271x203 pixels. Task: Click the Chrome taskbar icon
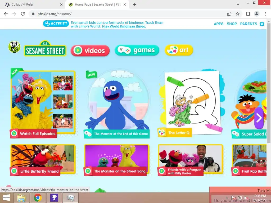(38, 198)
